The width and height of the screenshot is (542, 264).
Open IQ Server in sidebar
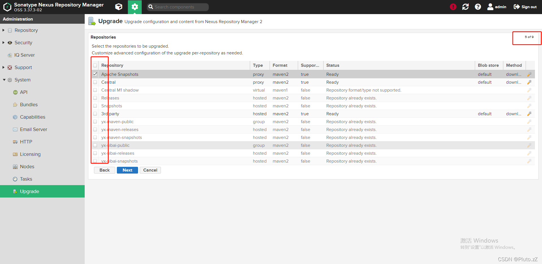coord(42,55)
